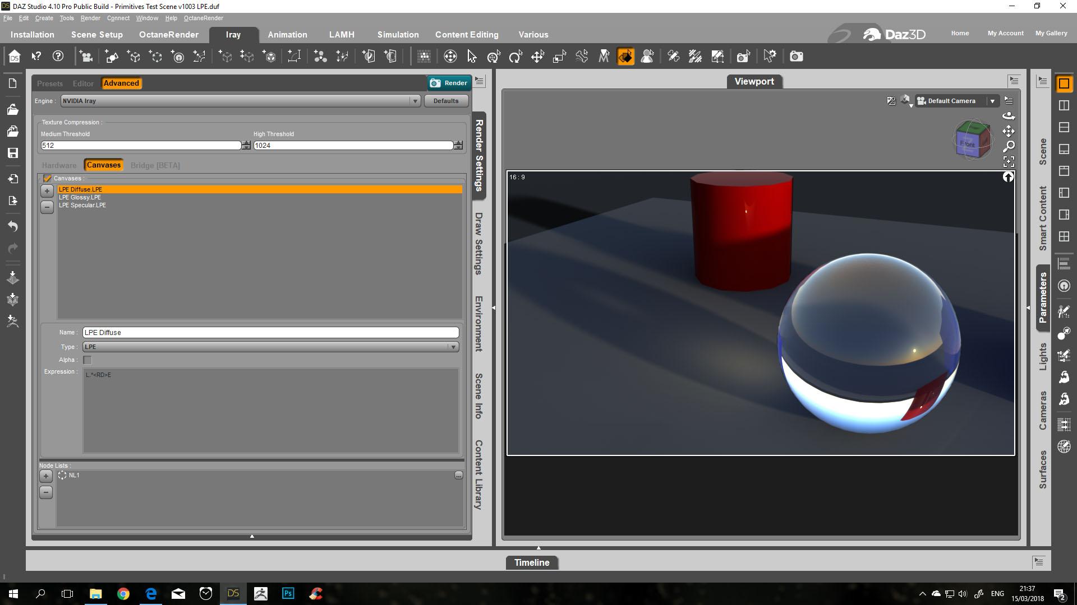The image size is (1077, 605).
Task: Select the Universal tool in toolbar
Action: tap(494, 57)
